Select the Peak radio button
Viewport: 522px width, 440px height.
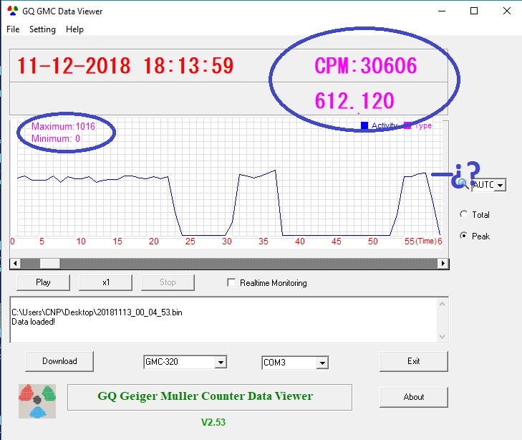click(x=463, y=236)
